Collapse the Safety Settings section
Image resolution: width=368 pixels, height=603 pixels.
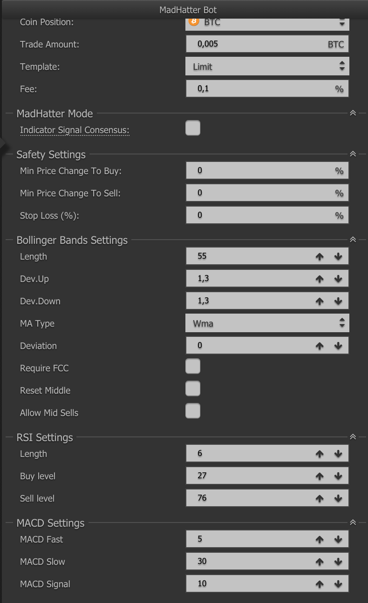pyautogui.click(x=353, y=154)
